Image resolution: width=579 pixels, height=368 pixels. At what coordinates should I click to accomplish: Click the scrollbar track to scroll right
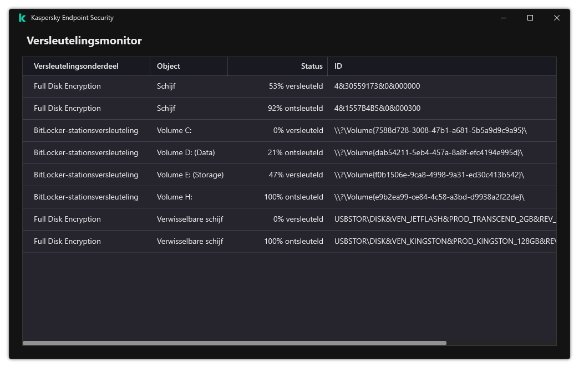click(499, 343)
